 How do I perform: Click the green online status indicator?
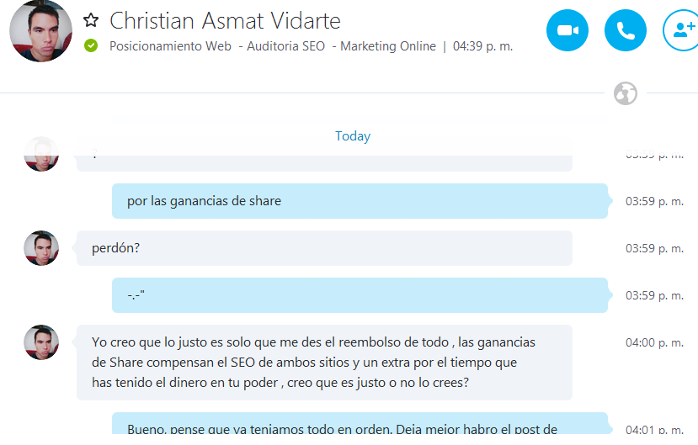pyautogui.click(x=91, y=45)
